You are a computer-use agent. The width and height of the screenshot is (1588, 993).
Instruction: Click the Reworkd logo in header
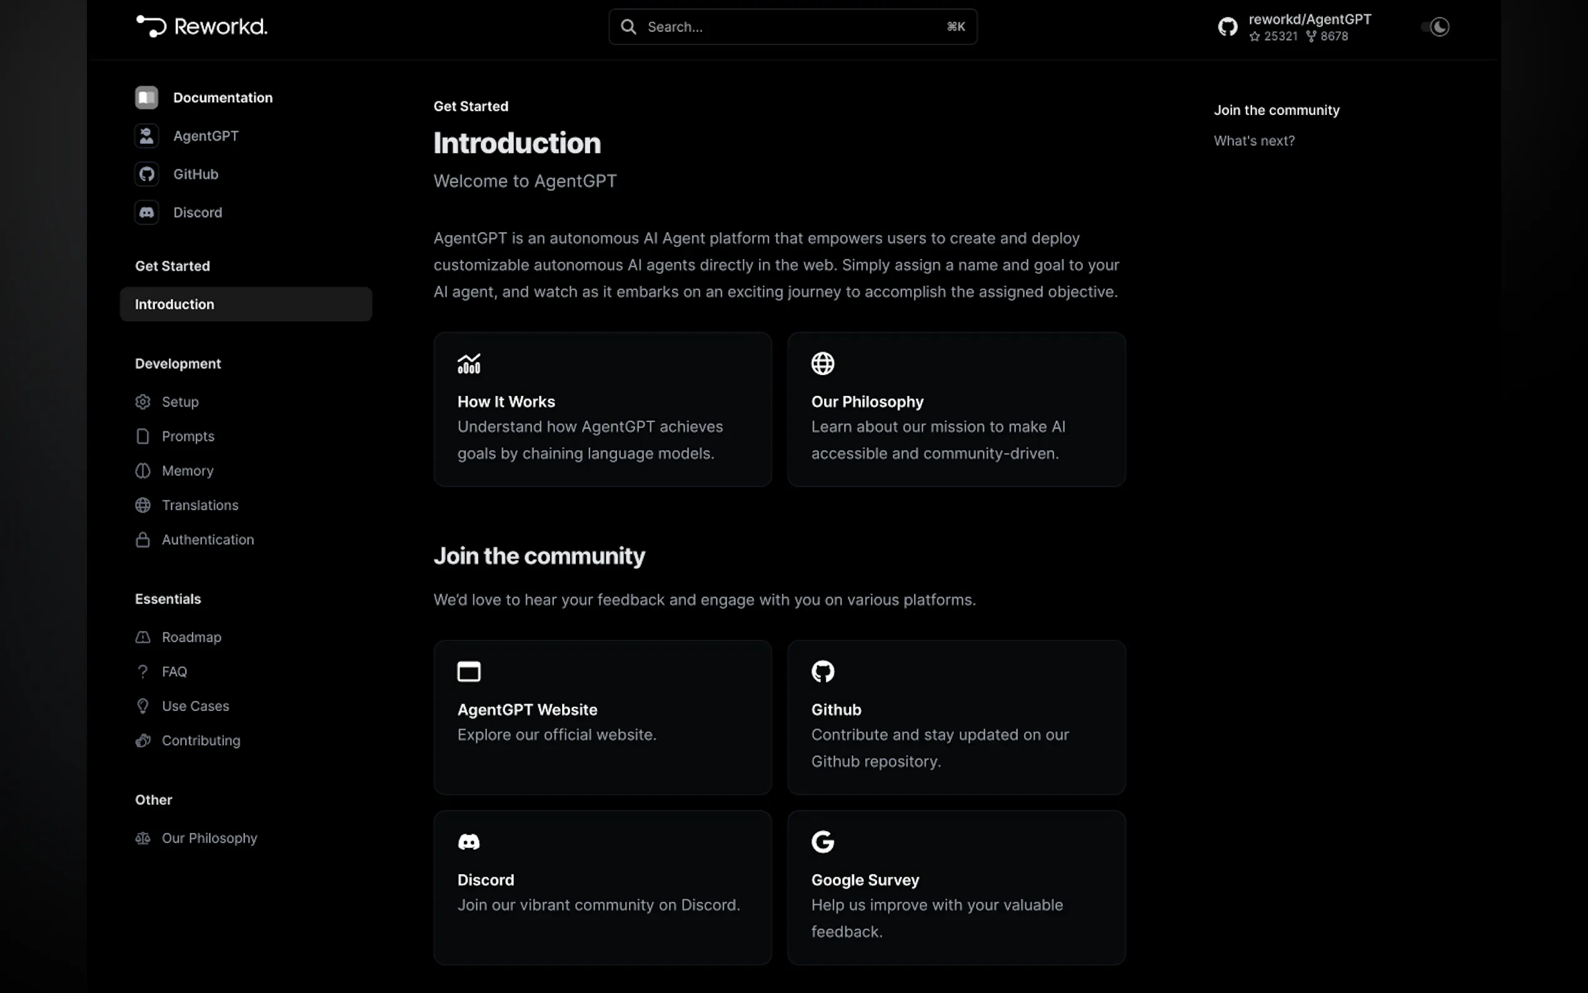coord(201,26)
